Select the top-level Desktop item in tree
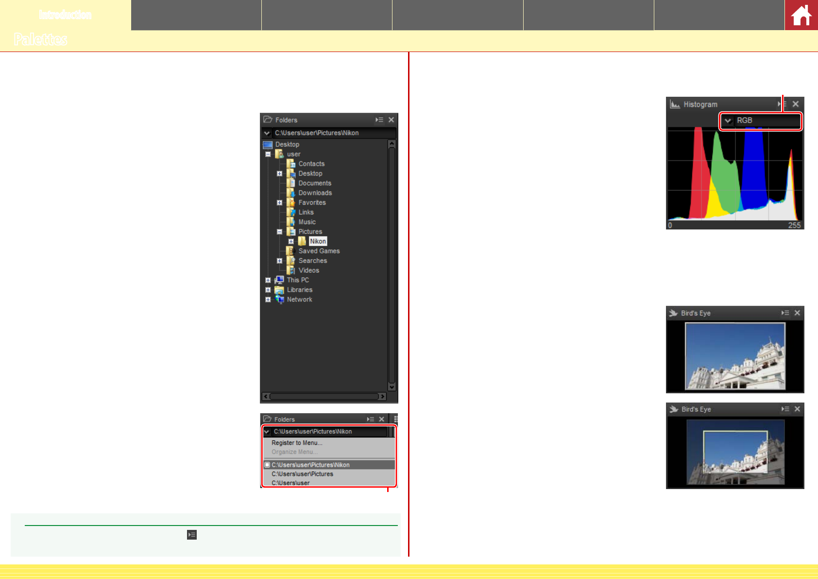The height and width of the screenshot is (579, 818). click(x=287, y=144)
